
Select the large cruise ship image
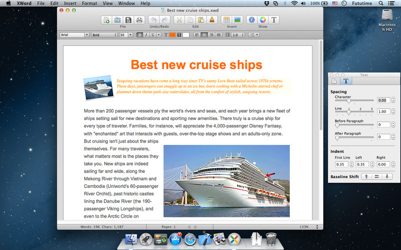(227, 181)
